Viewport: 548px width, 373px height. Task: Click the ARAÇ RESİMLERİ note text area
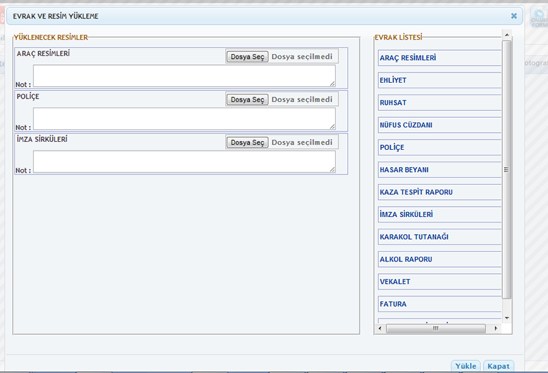pos(184,75)
